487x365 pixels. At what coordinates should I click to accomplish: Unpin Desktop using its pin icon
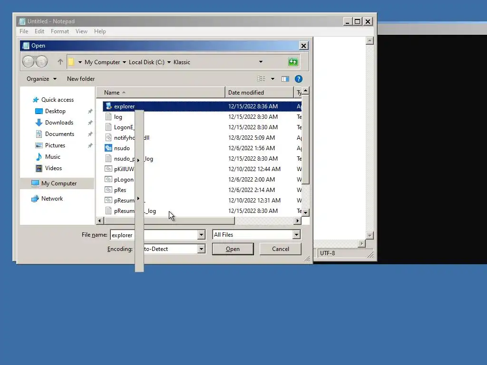90,111
